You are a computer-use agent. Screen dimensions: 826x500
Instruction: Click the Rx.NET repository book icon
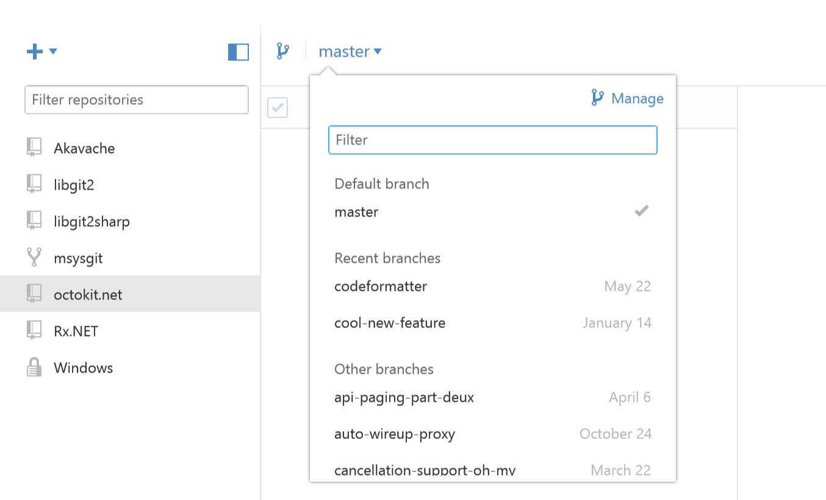point(34,331)
